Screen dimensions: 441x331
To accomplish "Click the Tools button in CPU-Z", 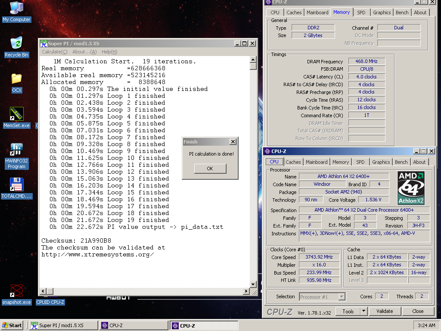I will coord(348,311).
